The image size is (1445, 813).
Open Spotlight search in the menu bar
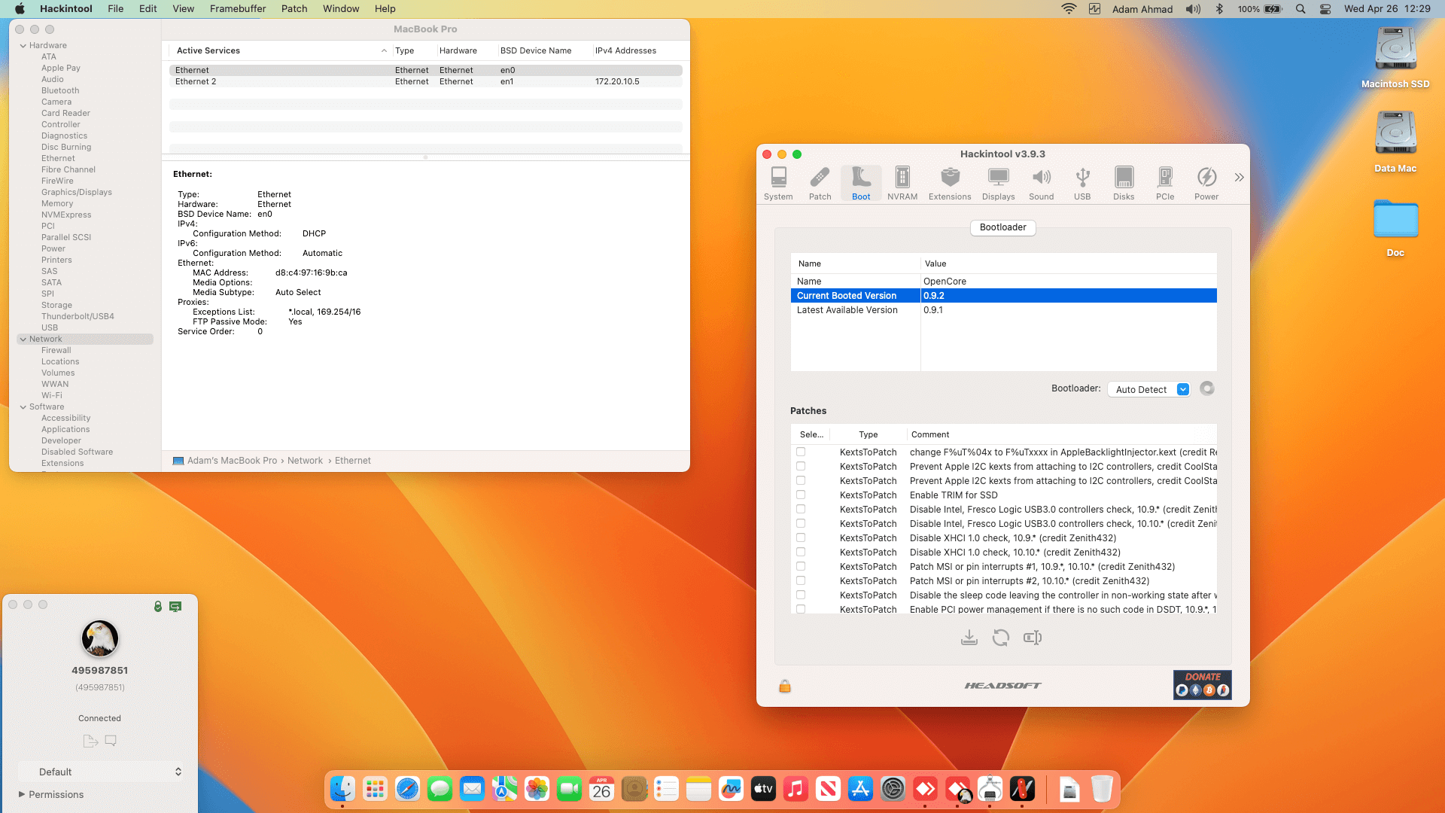pos(1300,9)
